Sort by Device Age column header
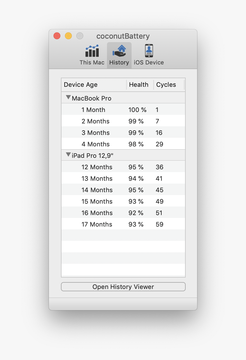246x360 pixels. (x=94, y=85)
